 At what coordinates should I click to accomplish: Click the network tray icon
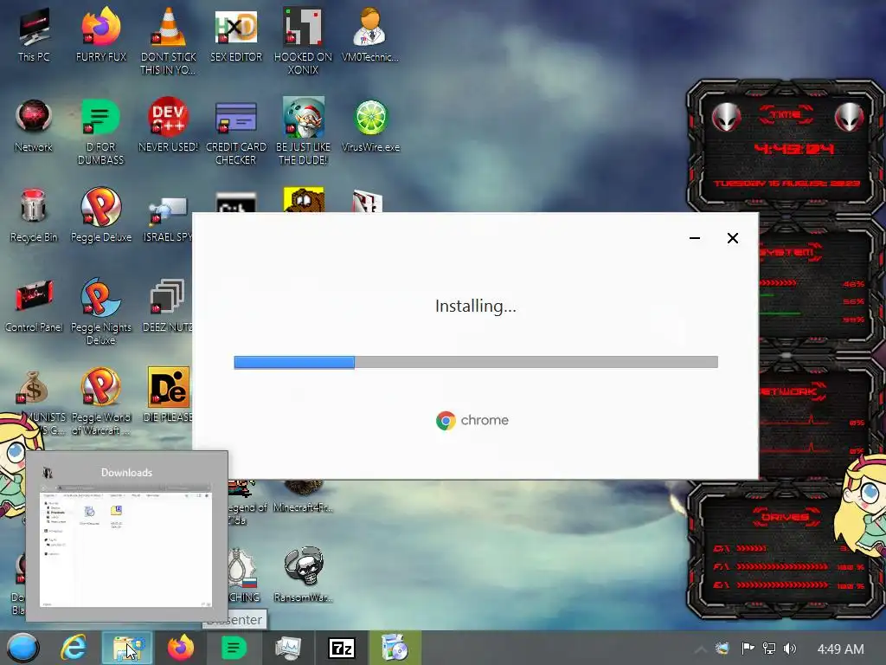pos(768,649)
